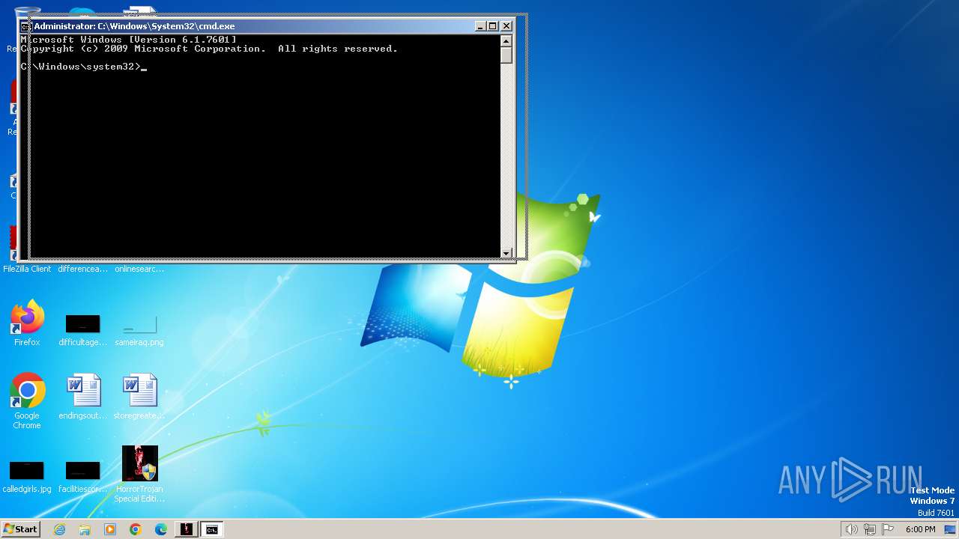Switch to the cmd.exe taskbar item
The width and height of the screenshot is (959, 539).
tap(212, 529)
